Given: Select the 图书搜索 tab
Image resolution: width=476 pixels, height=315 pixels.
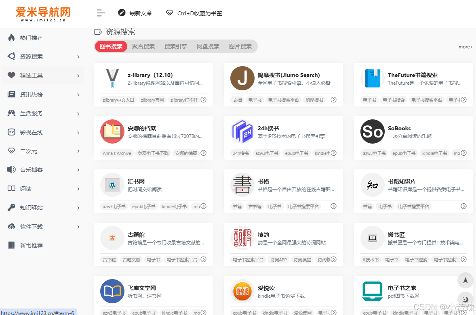Looking at the screenshot, I should pos(111,46).
